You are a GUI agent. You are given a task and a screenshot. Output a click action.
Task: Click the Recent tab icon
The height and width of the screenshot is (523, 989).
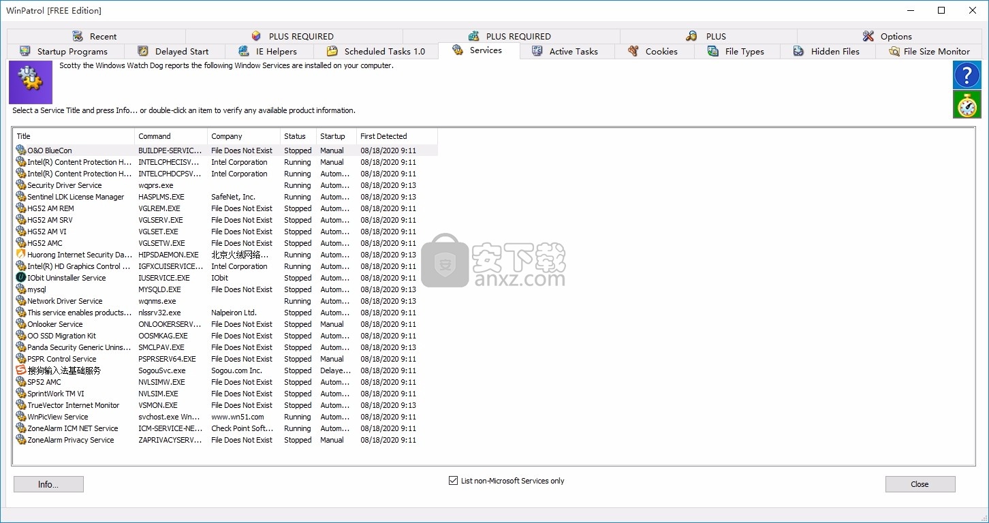tap(78, 36)
